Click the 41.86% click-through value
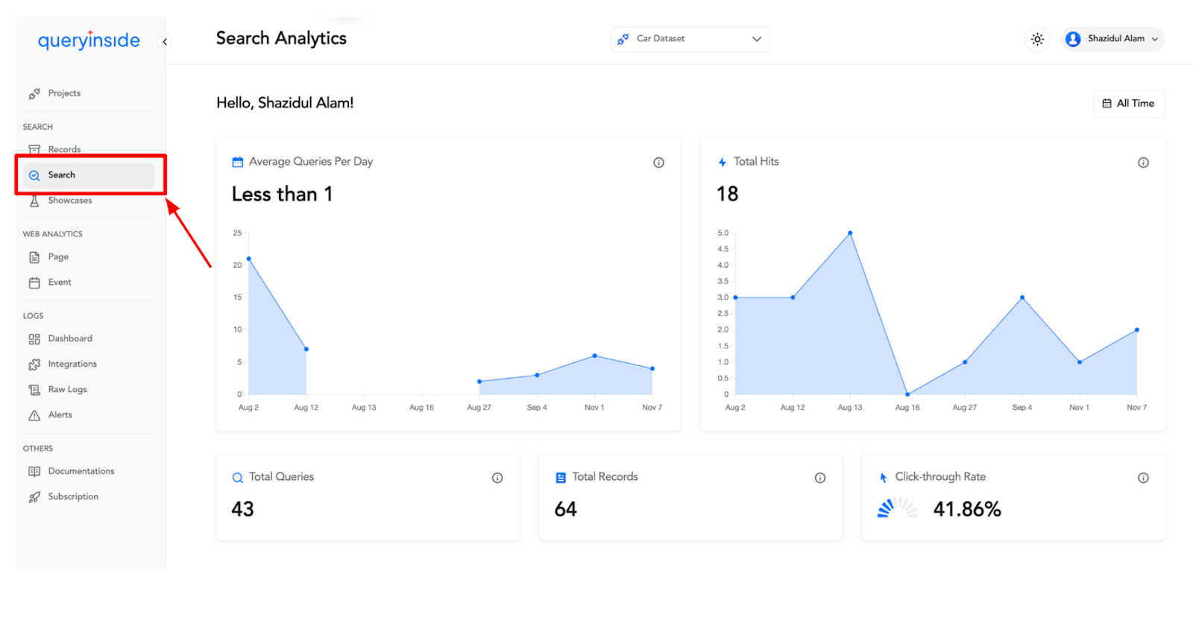Image resolution: width=1193 pixels, height=618 pixels. point(967,510)
